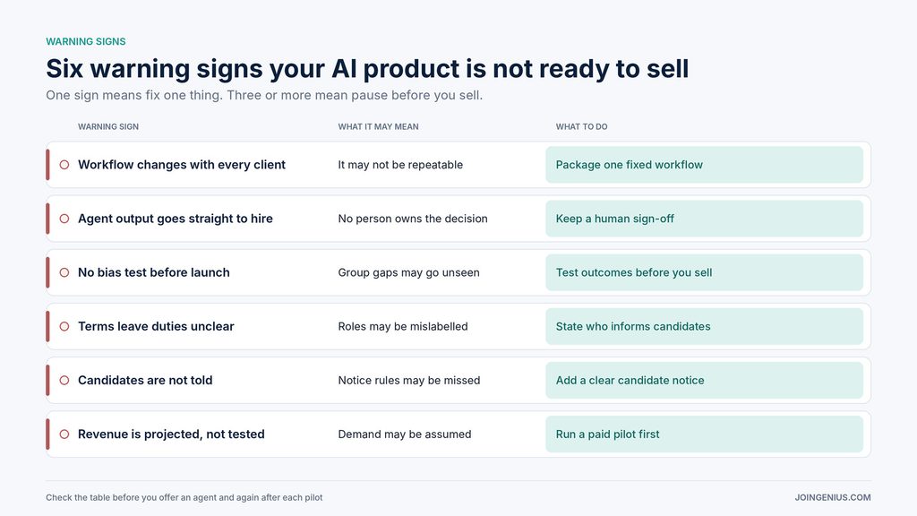Click the 'Add a clear candidate notice' box
The image size is (917, 516).
704,380
